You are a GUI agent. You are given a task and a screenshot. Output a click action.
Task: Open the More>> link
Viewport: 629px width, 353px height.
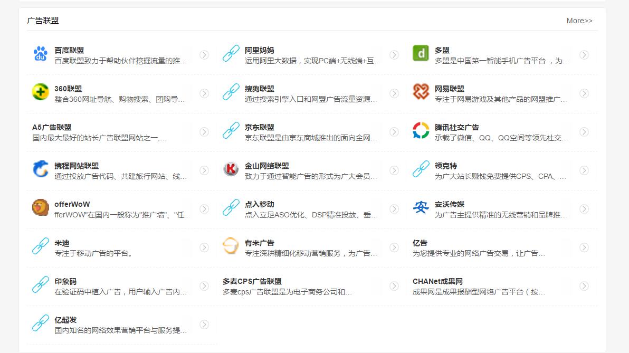click(x=579, y=21)
